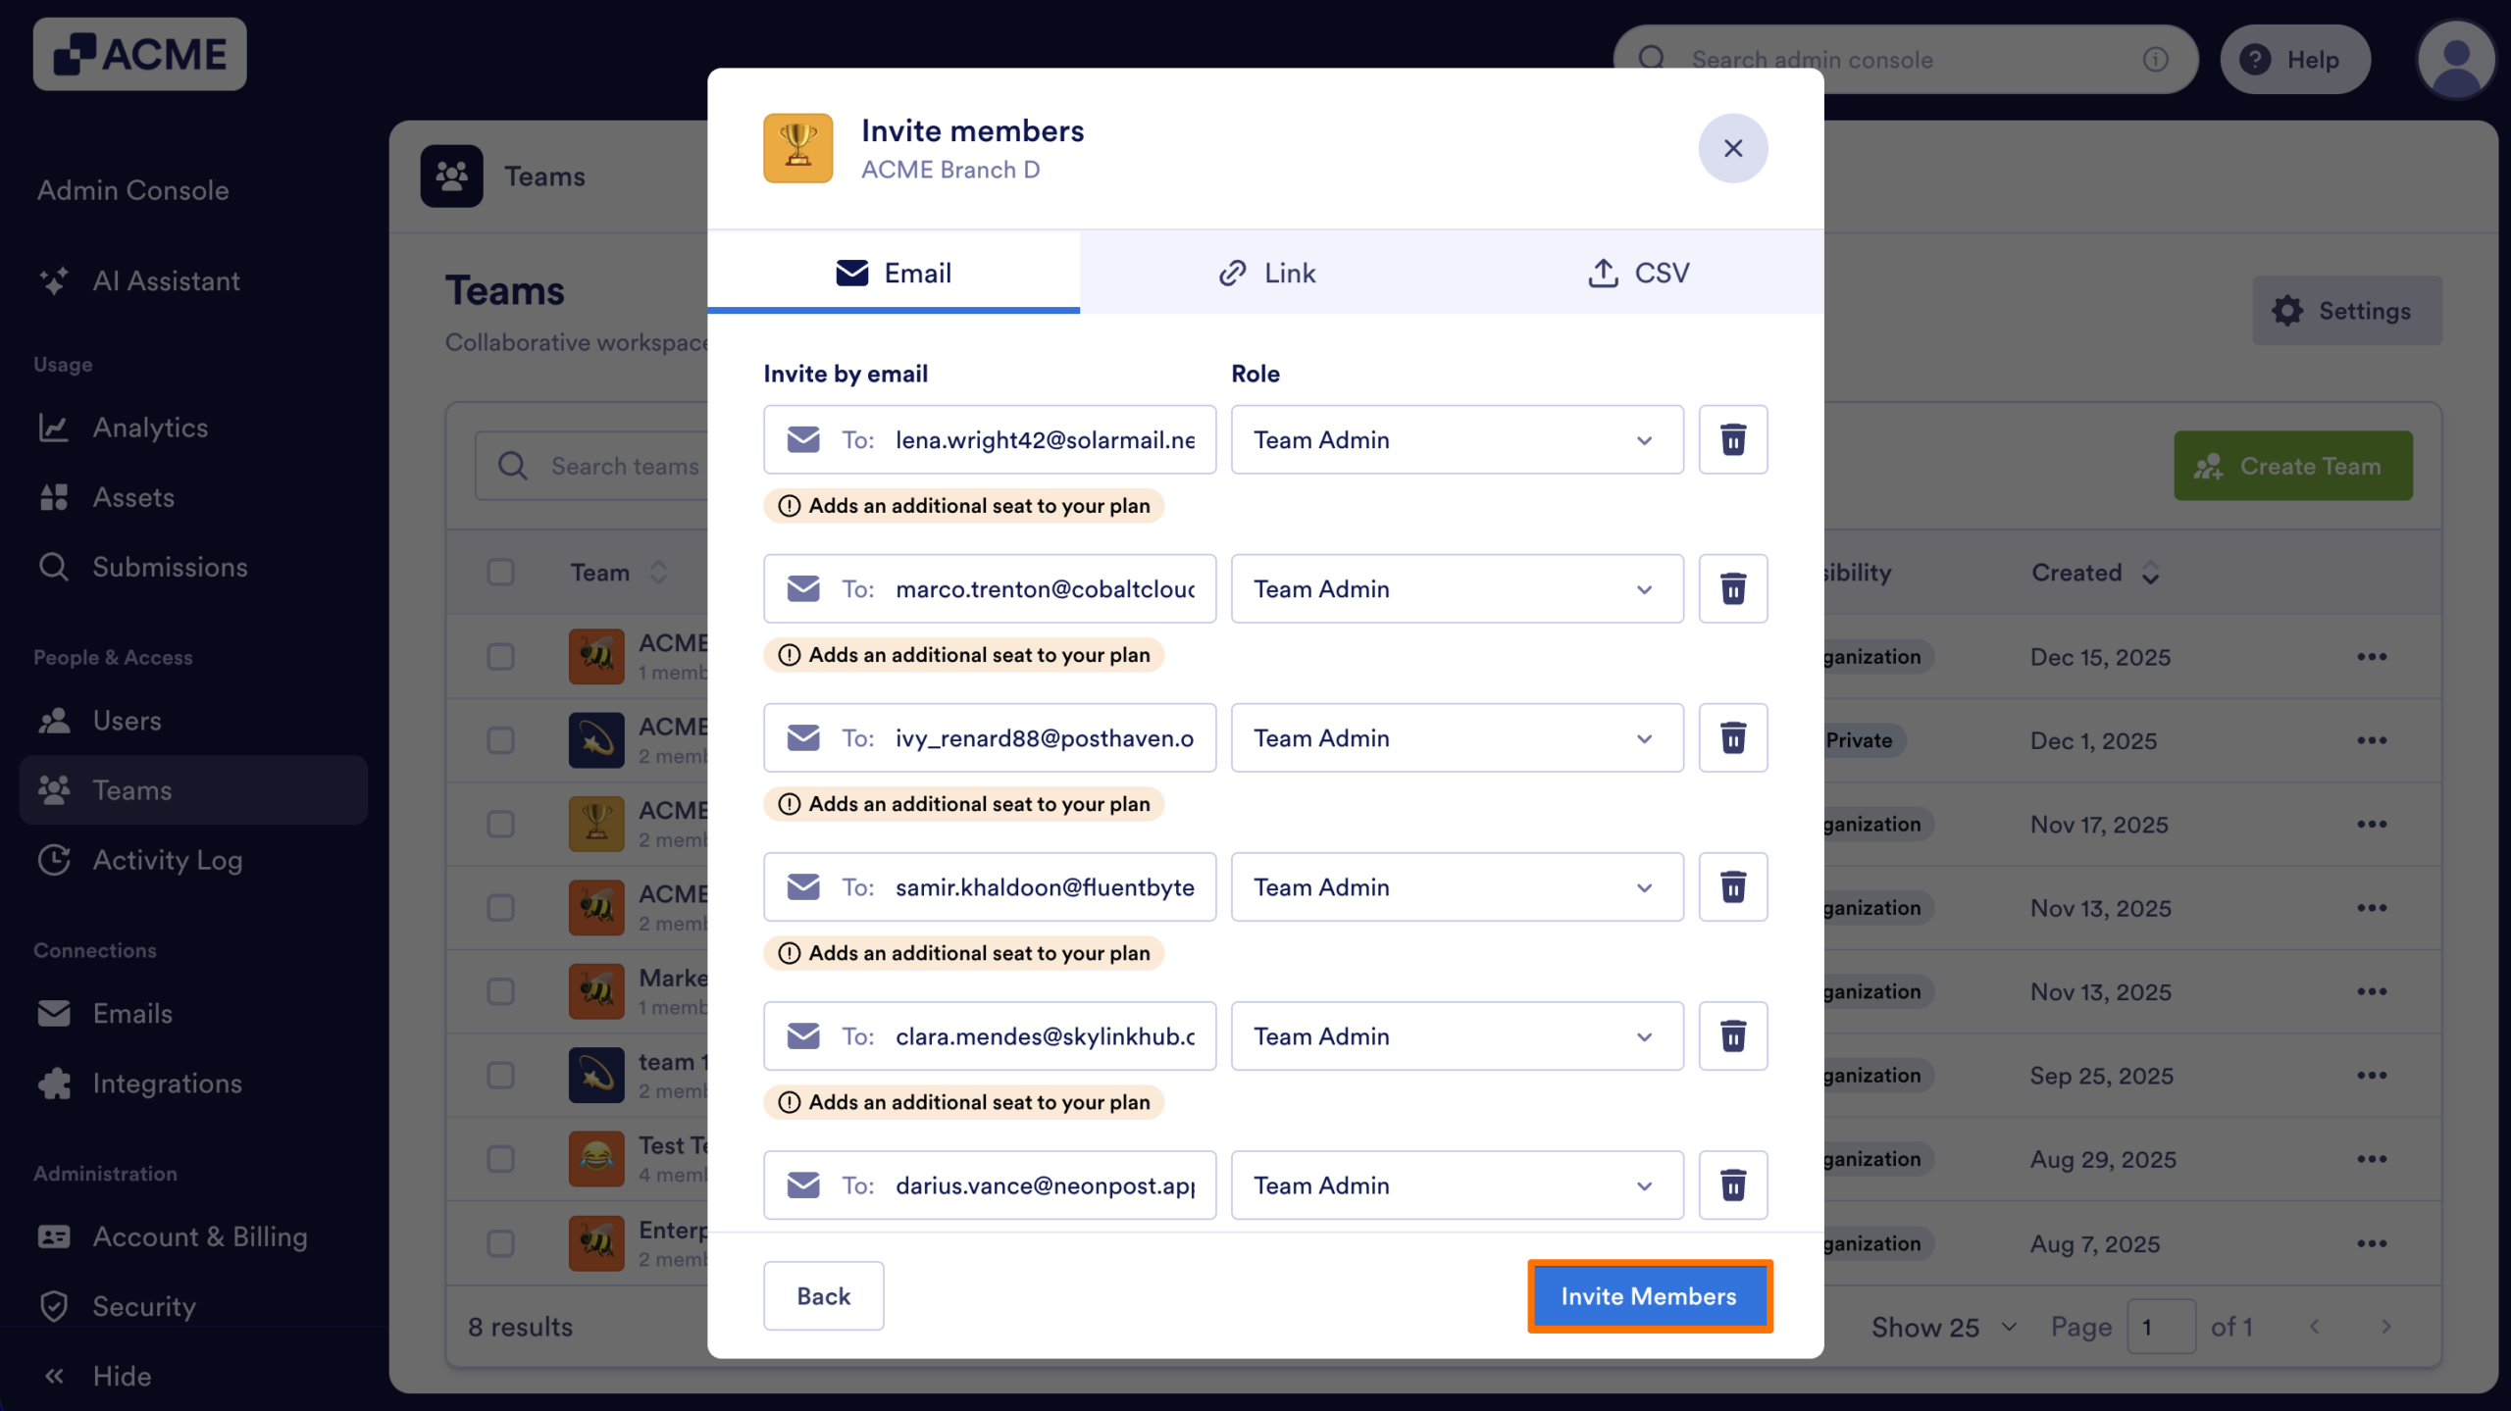Switch to the CSV invite tab
This screenshot has height=1411, width=2511.
coord(1638,273)
